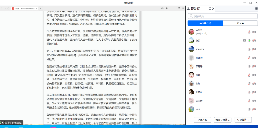Image resolution: width=258 pixels, height=128 pixels.
Task: Click the globe icon in browser toolbar
Action: click(167, 8)
